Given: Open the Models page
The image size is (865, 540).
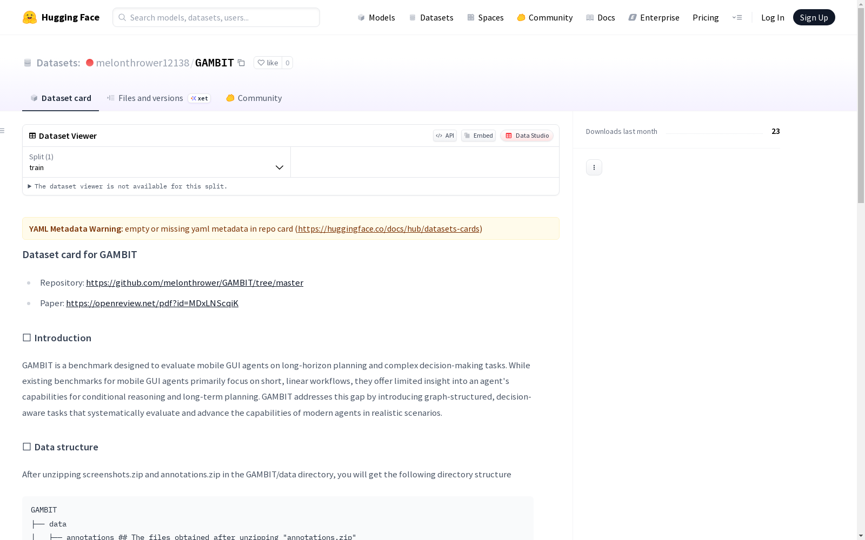Looking at the screenshot, I should point(376,17).
